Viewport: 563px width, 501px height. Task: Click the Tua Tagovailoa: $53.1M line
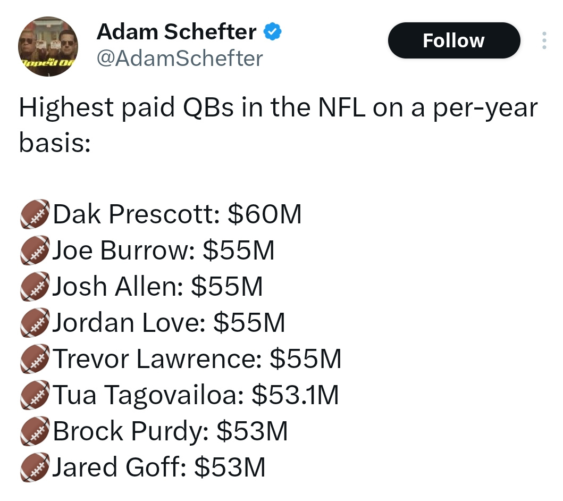(196, 395)
